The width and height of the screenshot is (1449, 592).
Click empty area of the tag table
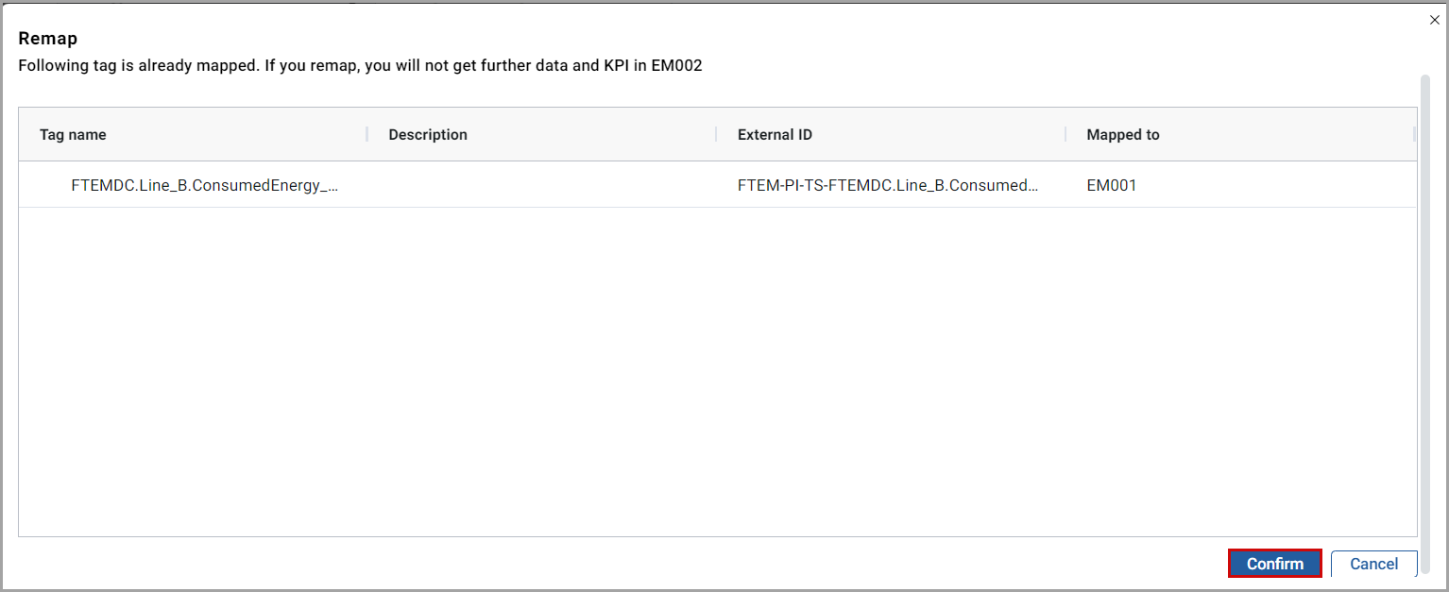point(718,378)
